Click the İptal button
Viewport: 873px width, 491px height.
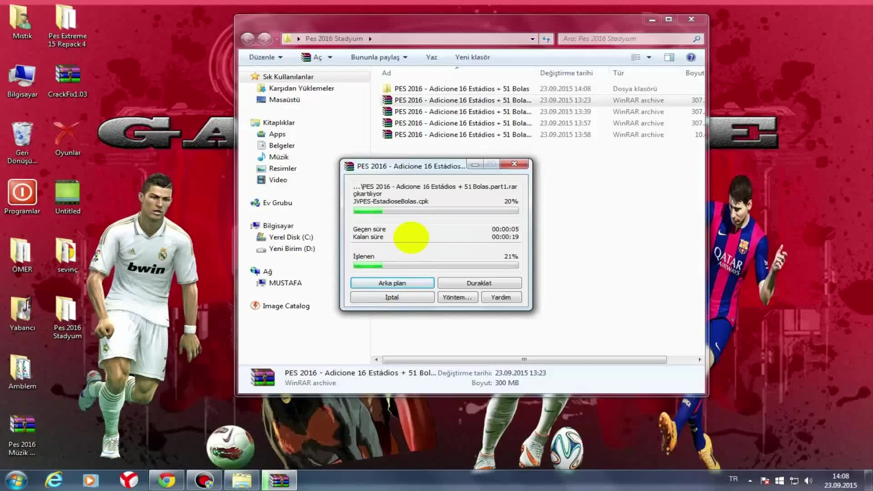pos(391,297)
